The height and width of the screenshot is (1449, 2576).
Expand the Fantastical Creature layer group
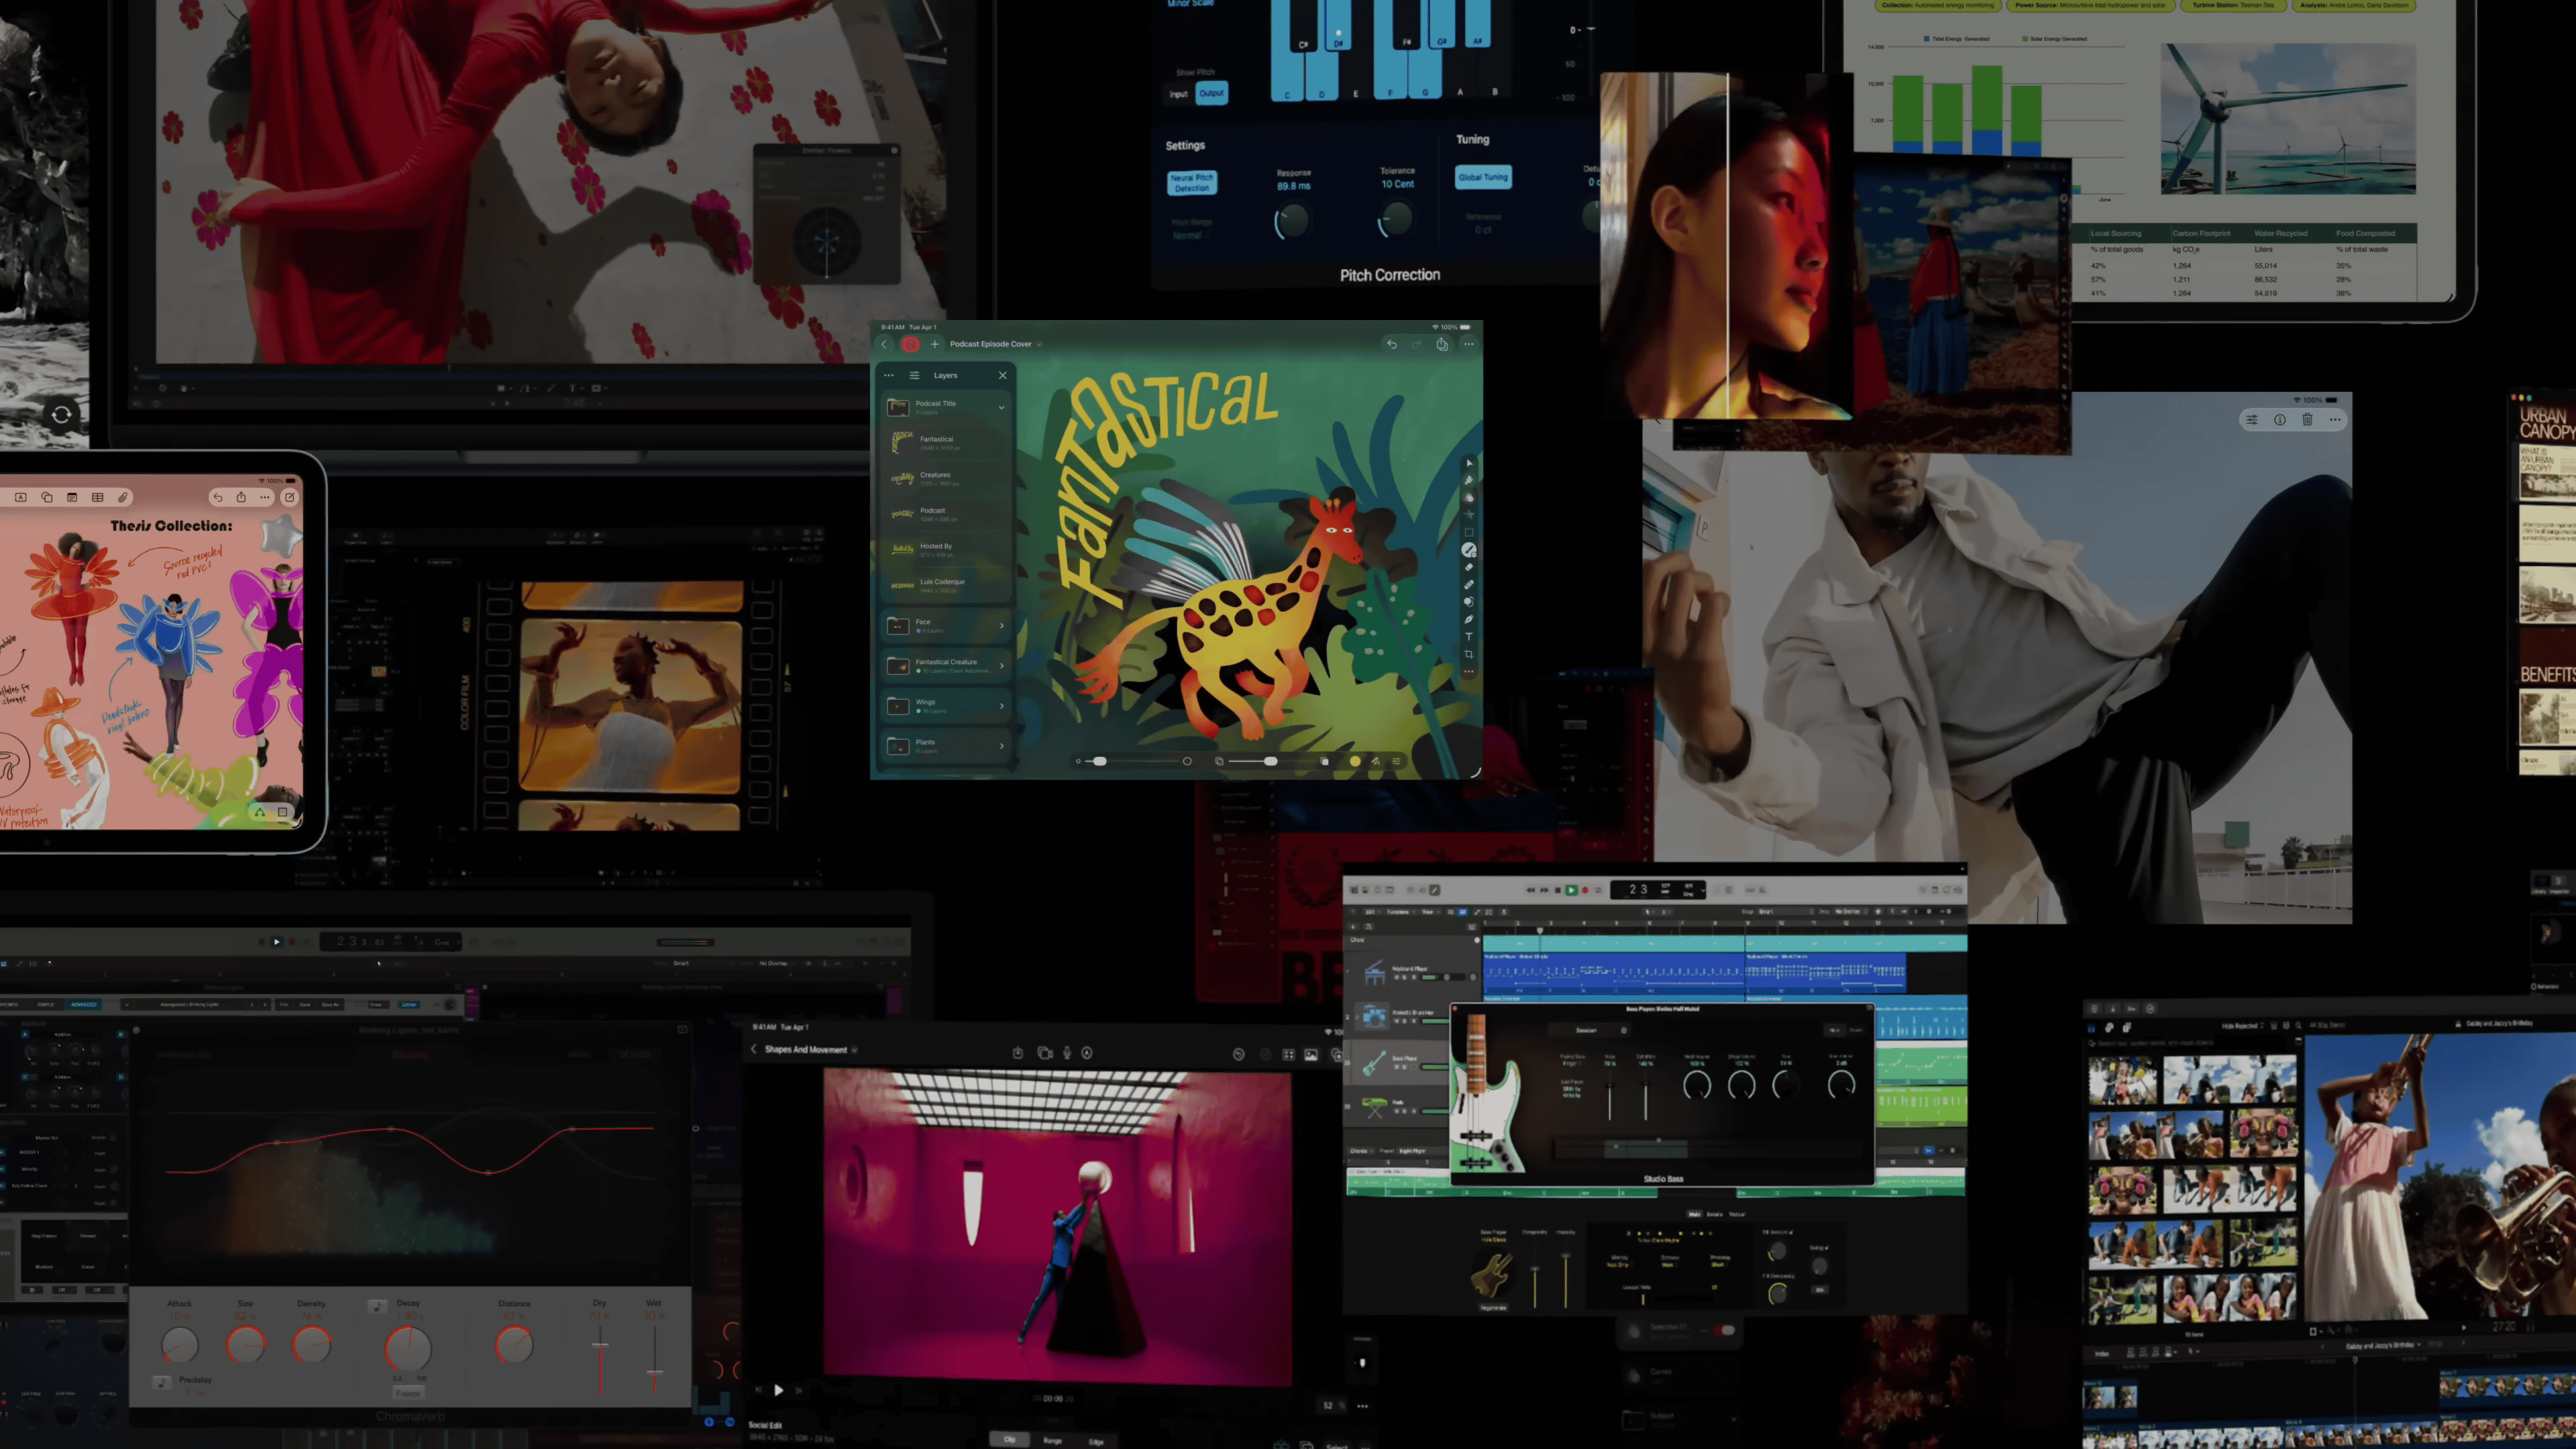pyautogui.click(x=1001, y=665)
